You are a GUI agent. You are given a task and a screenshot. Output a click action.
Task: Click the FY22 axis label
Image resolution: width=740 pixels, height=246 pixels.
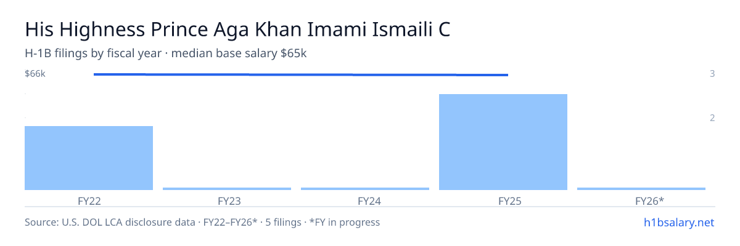tap(89, 201)
